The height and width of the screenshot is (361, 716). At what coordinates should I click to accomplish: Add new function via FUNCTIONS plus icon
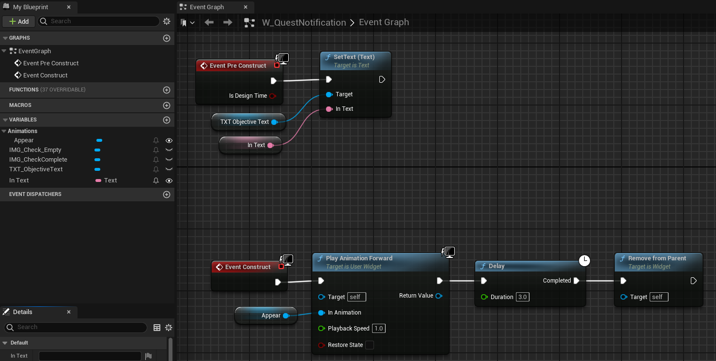167,90
